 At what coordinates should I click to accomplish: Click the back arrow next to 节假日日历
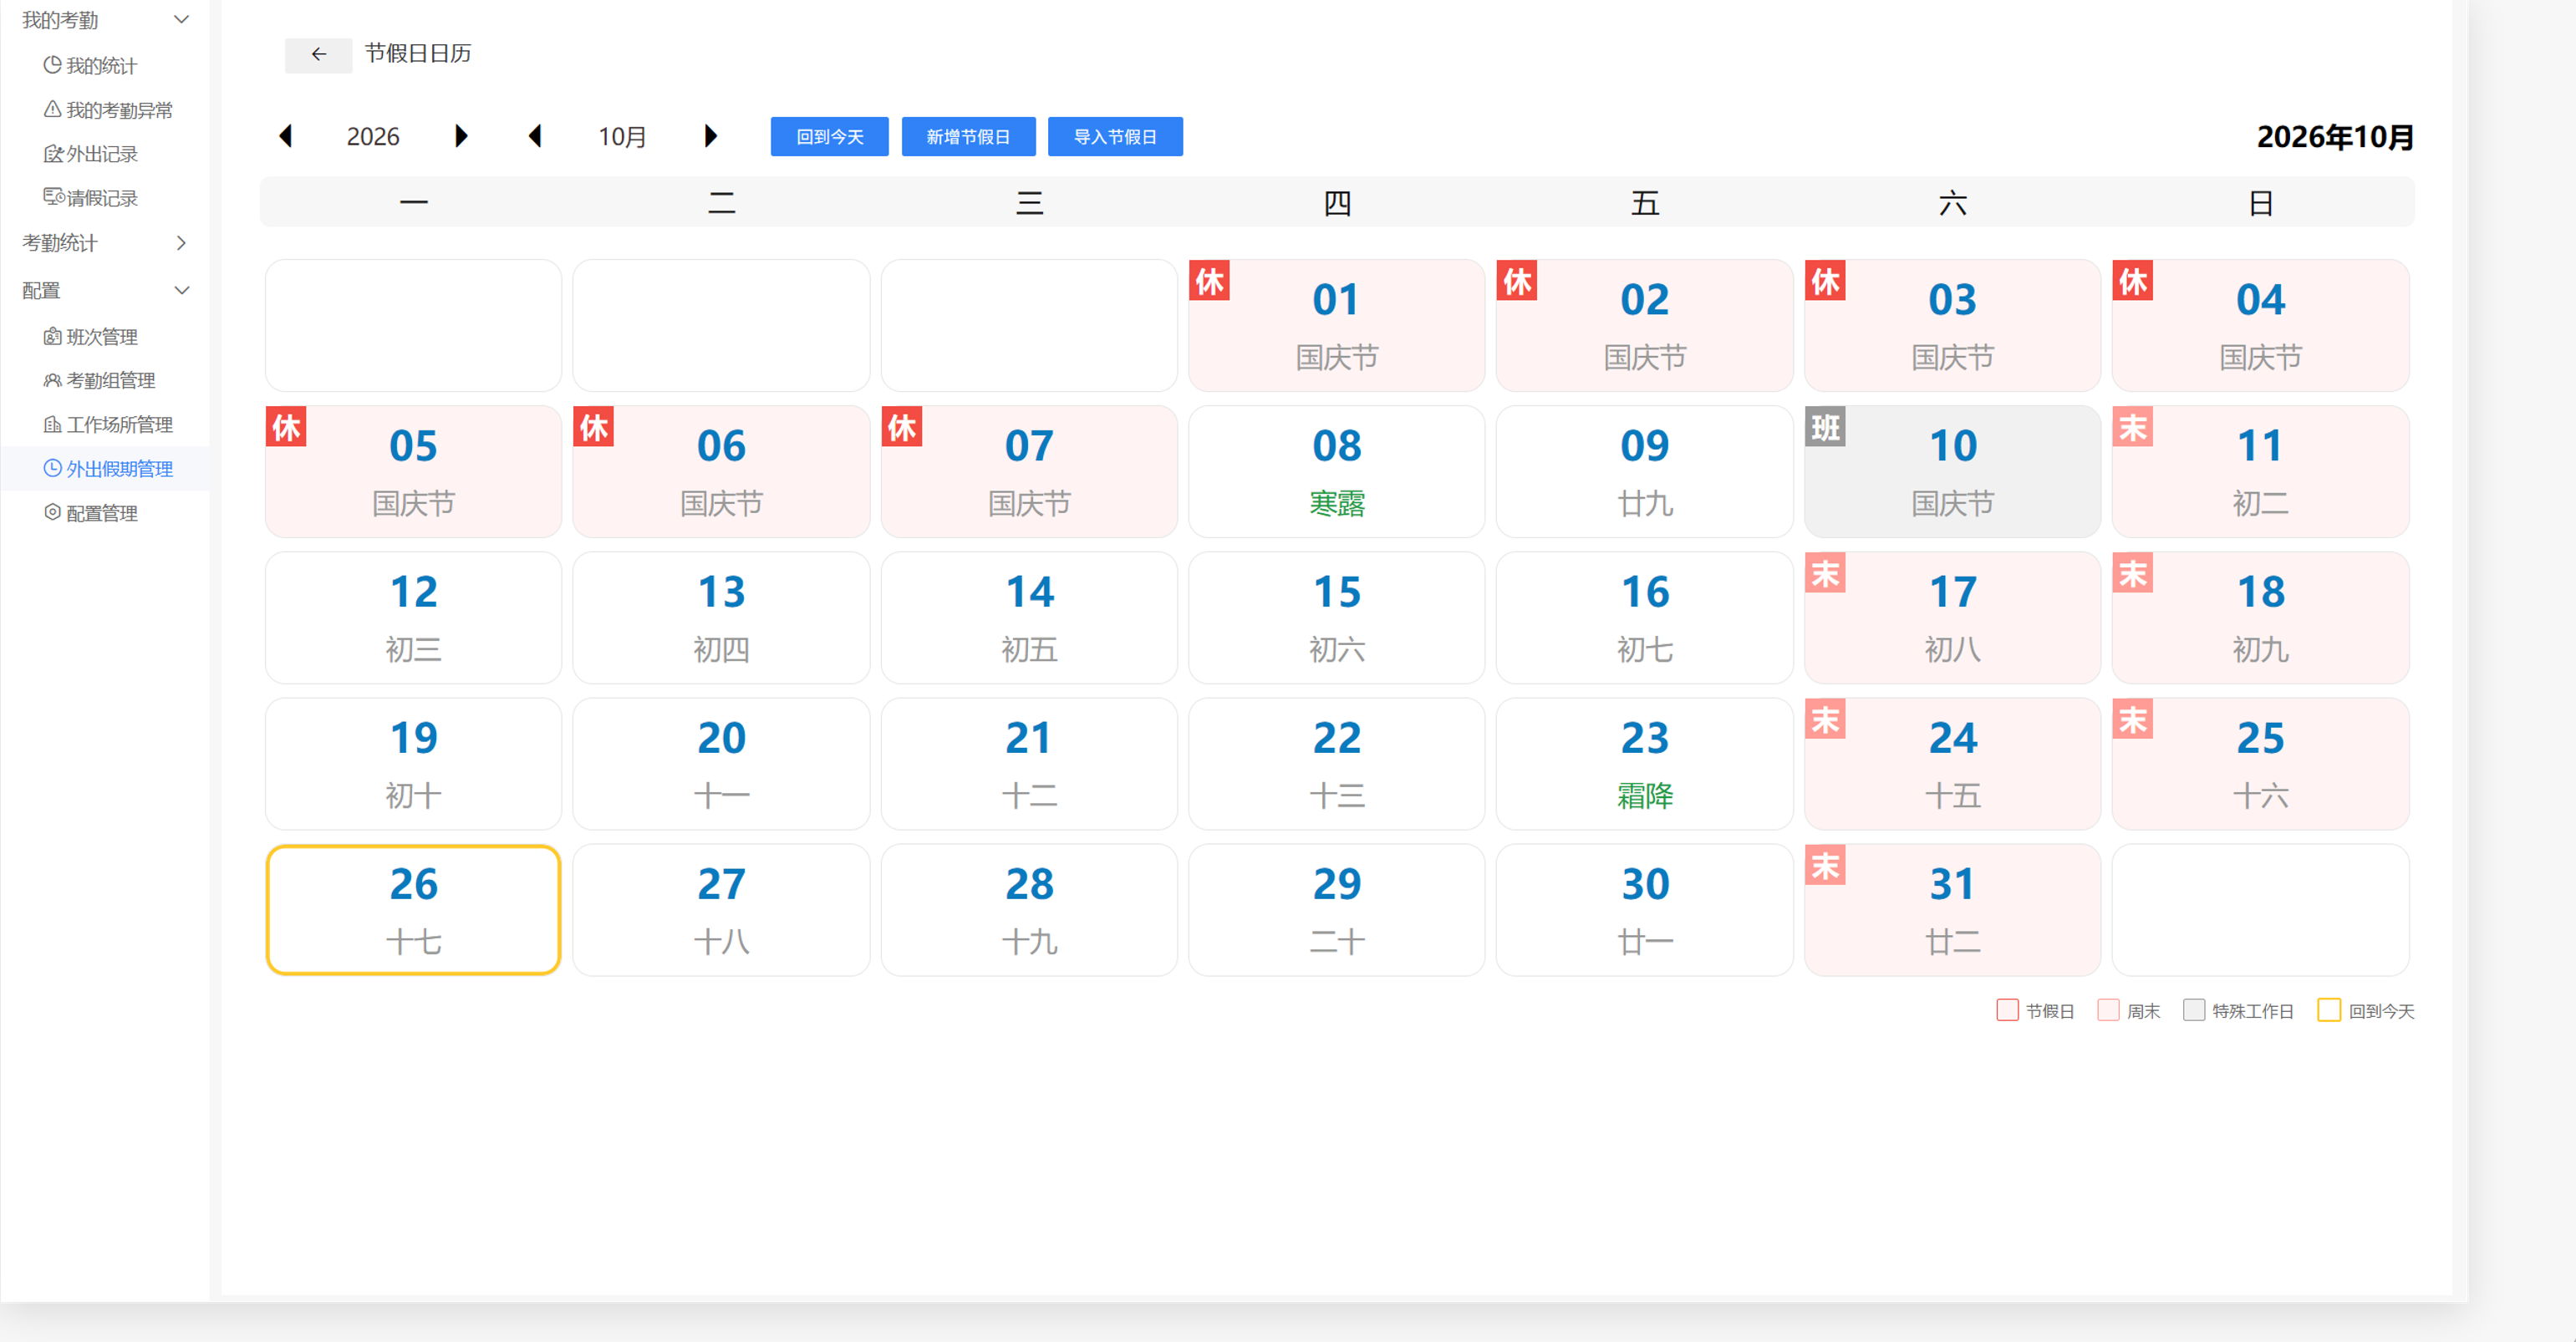(318, 54)
